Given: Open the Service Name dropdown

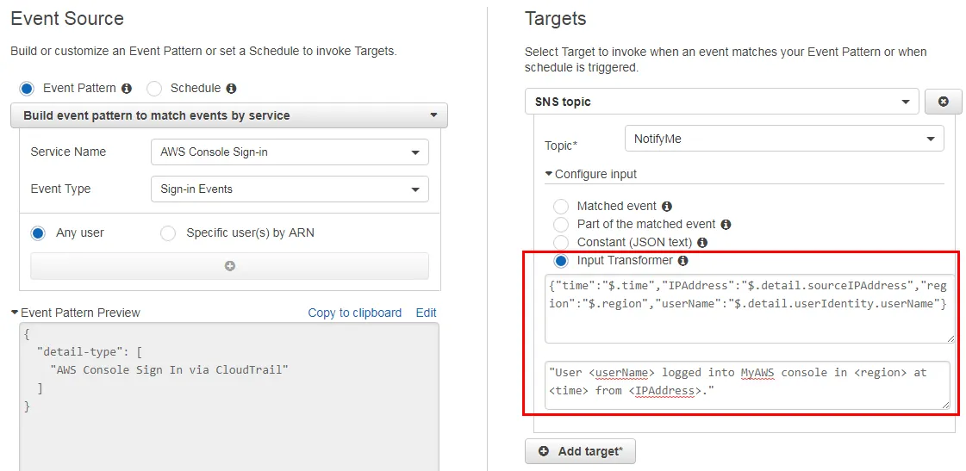Looking at the screenshot, I should 290,152.
